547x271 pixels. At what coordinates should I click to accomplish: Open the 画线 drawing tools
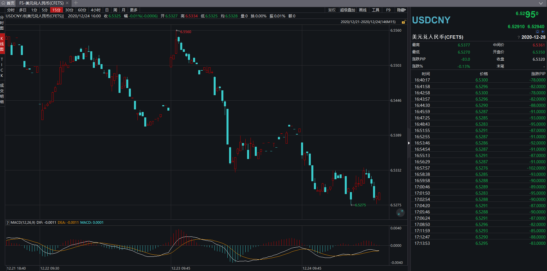point(363,10)
